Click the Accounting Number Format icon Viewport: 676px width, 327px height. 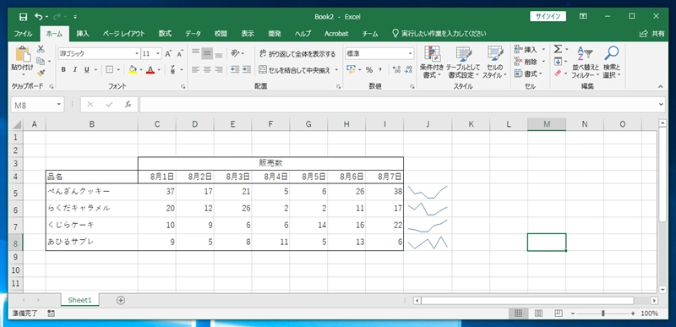click(x=351, y=69)
